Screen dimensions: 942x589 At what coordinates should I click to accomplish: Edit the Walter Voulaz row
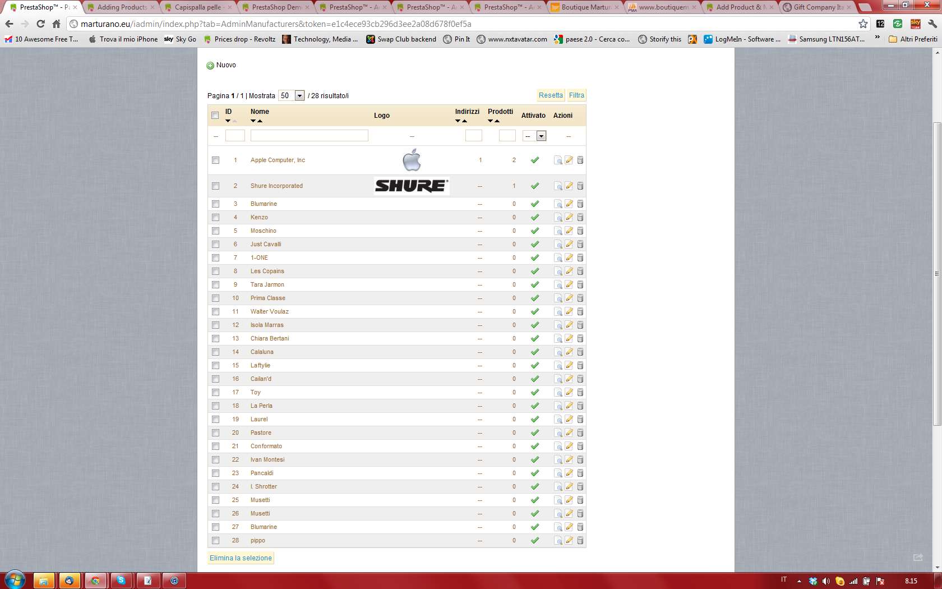(x=569, y=311)
